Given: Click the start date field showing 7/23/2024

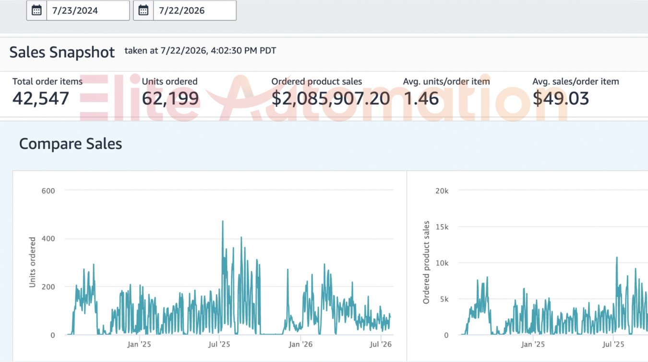Looking at the screenshot, I should [88, 11].
